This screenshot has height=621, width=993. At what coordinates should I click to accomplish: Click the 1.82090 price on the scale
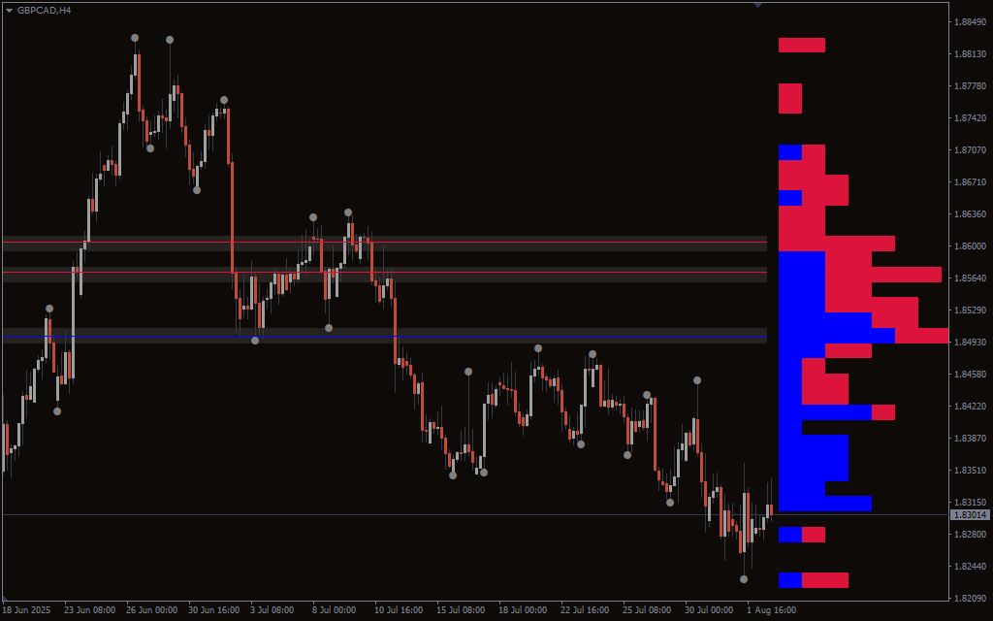970,598
